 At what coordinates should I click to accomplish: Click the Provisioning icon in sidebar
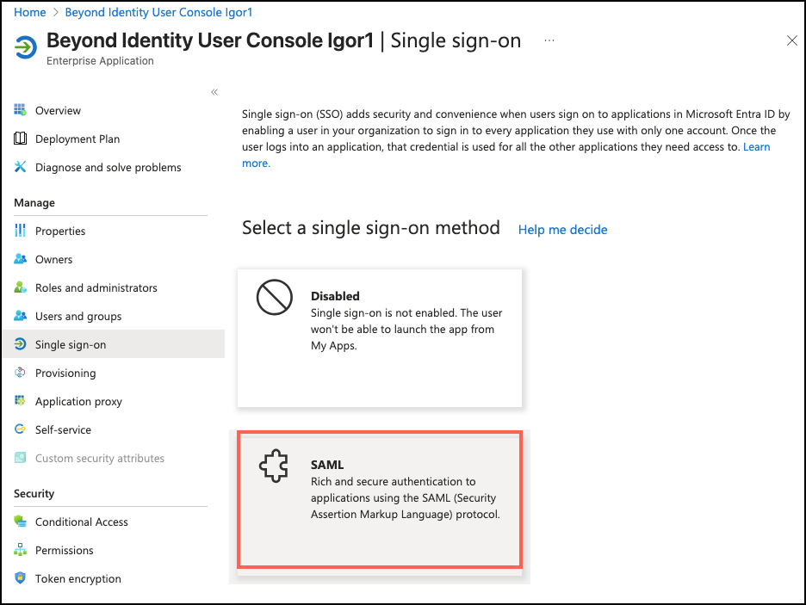click(20, 373)
